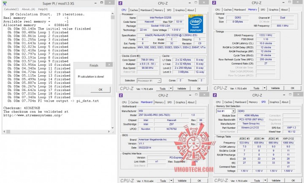Open the Help(H) menu in Super PI
Viewport: 304px width, 183px height.
pos(43,9)
